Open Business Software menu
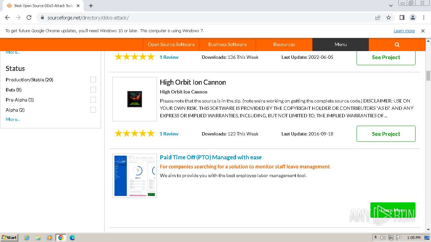Image resolution: width=431 pixels, height=242 pixels. [227, 44]
